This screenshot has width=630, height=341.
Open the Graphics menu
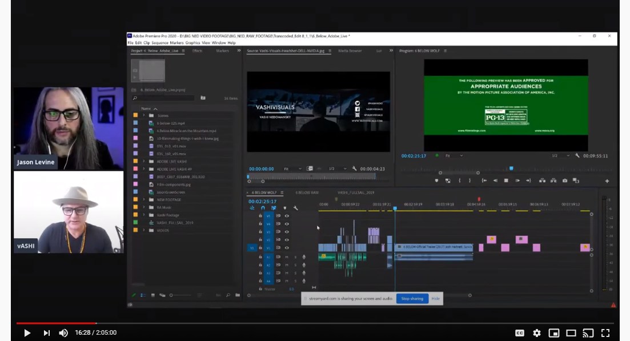(192, 43)
